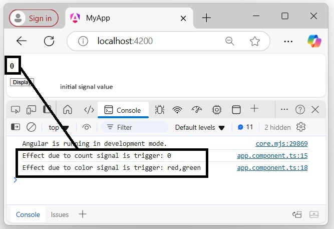Toggle device emulation icon in DevTools
Image resolution: width=334 pixels, height=229 pixels.
click(x=31, y=110)
